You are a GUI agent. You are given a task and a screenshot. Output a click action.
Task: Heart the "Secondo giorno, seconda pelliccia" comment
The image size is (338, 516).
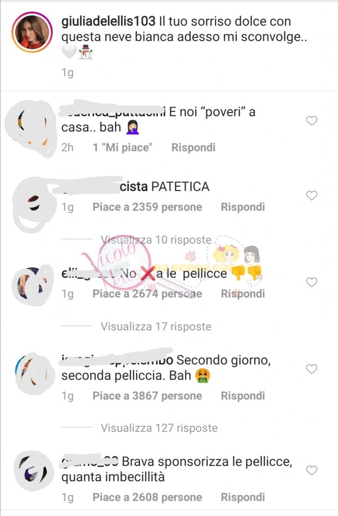click(311, 369)
